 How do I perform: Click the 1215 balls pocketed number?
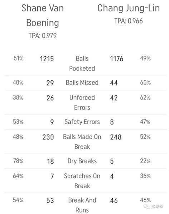tap(47, 59)
